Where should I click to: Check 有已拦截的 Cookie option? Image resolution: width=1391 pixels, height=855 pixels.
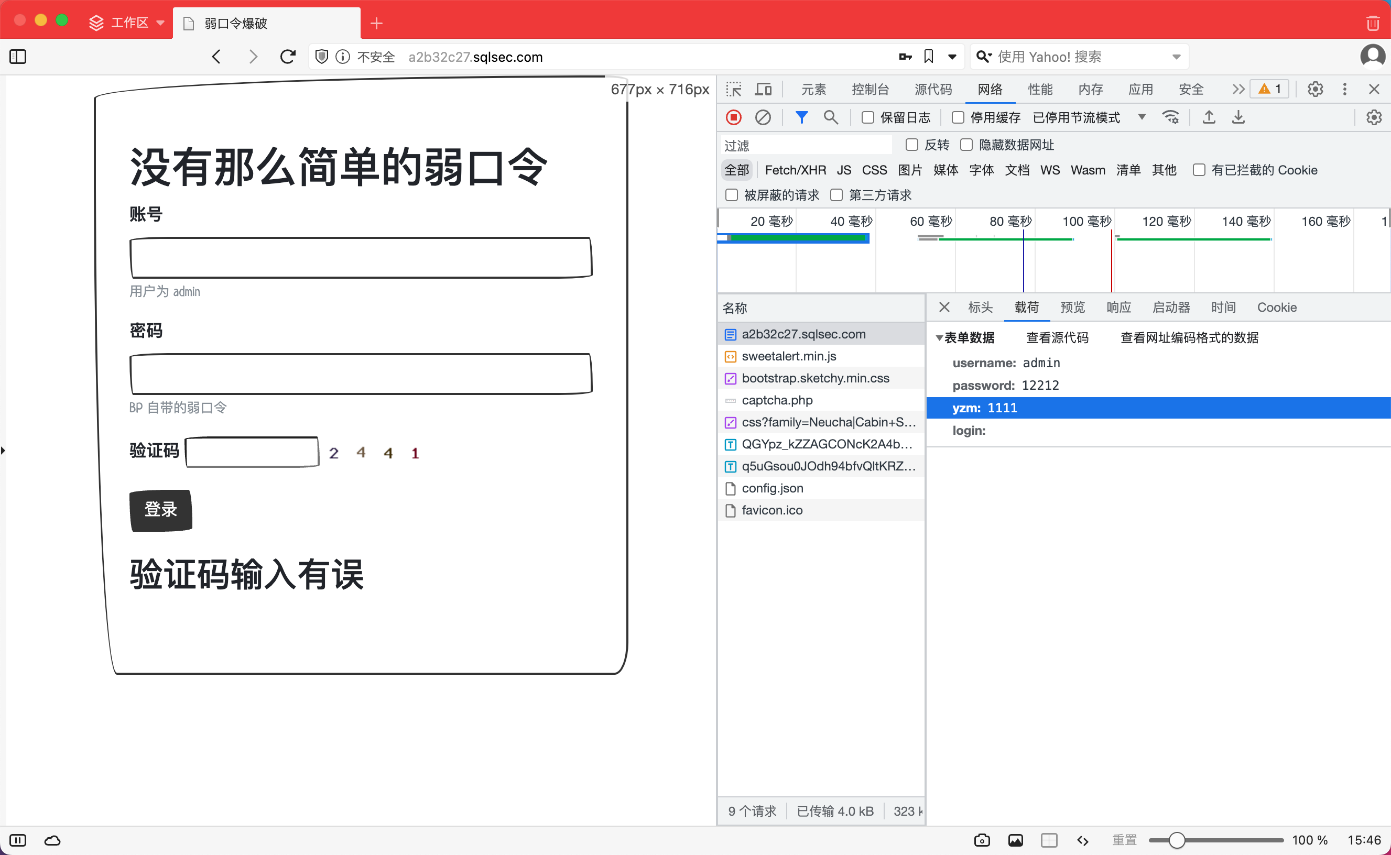(1199, 170)
